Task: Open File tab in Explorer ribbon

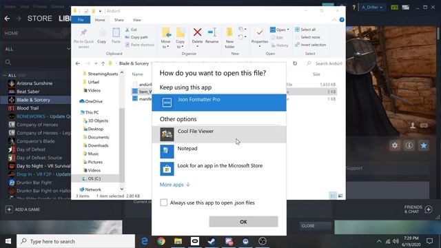Action: [81, 20]
